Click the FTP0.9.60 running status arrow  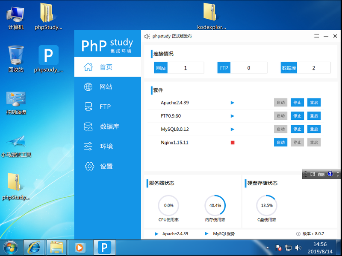pos(232,116)
